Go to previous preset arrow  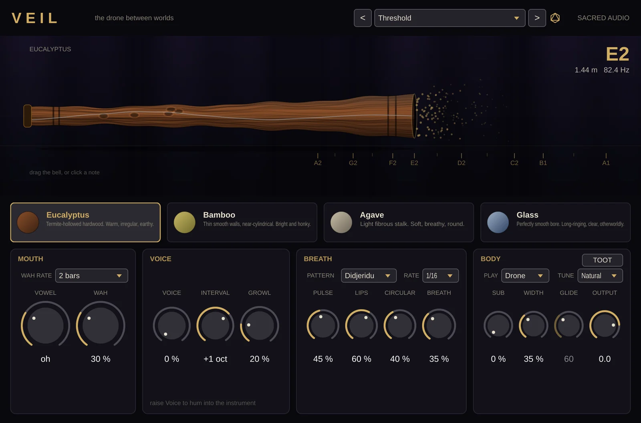363,18
